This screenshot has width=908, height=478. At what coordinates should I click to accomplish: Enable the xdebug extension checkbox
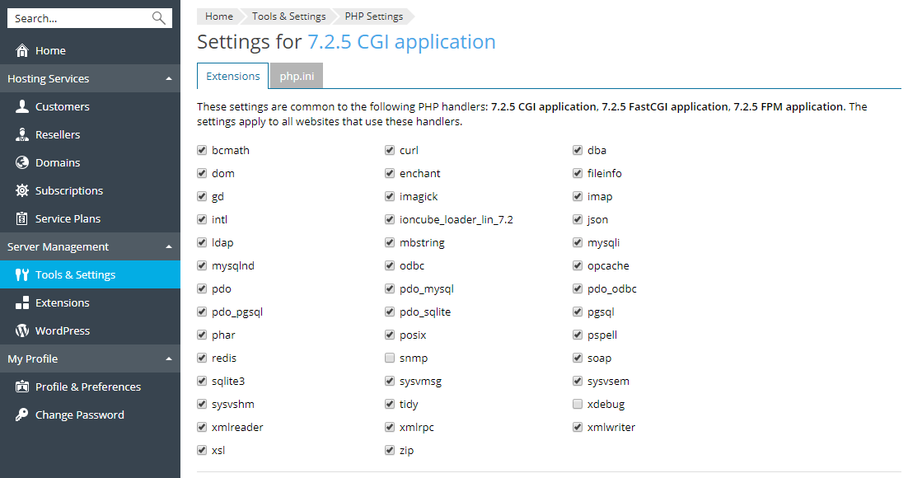pyautogui.click(x=578, y=405)
